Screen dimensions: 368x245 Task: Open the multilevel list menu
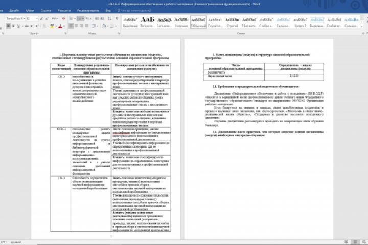[88, 18]
